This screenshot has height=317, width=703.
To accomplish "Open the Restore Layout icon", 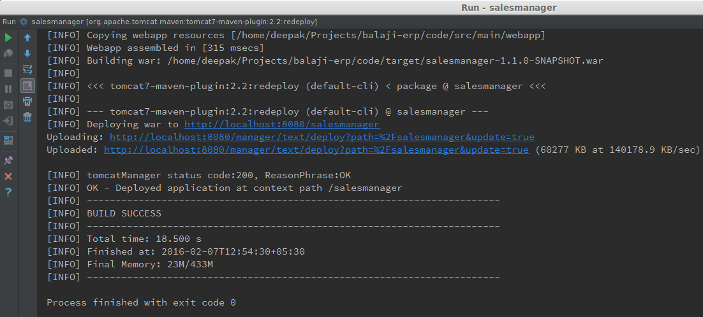I will (x=8, y=141).
